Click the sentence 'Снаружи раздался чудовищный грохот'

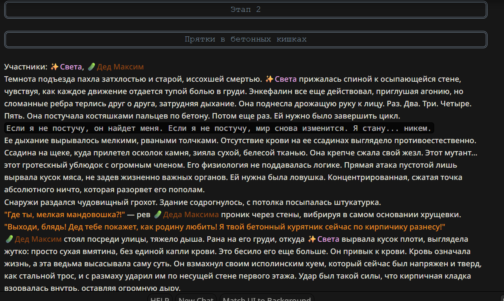pos(81,202)
